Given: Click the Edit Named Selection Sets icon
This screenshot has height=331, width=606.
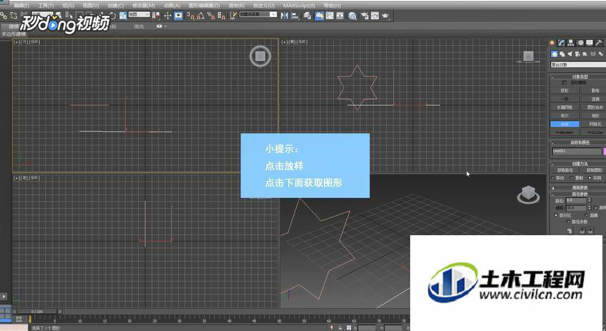Looking at the screenshot, I should (x=234, y=16).
